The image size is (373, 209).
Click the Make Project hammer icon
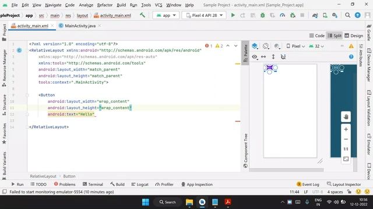coord(142,15)
